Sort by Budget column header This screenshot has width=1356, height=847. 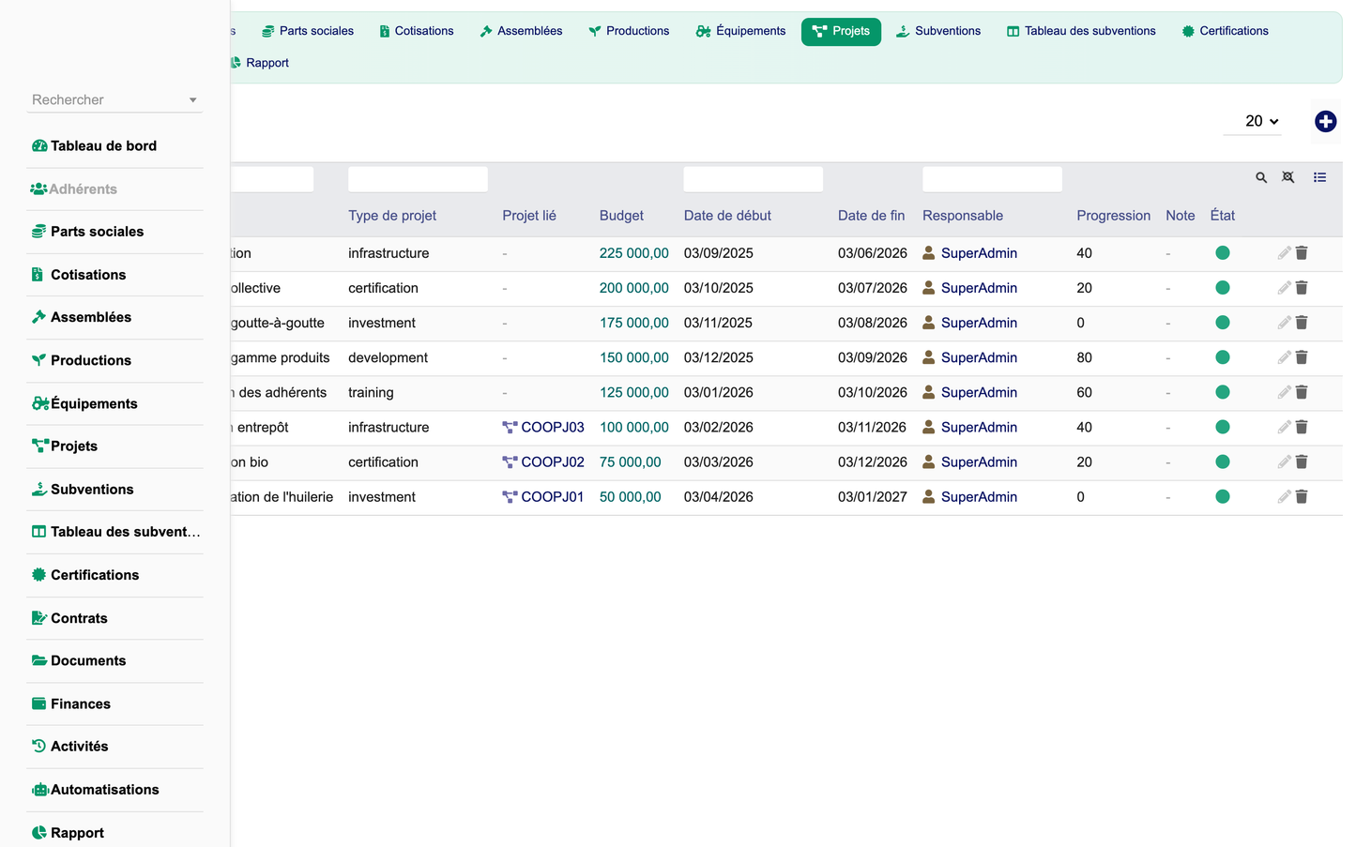click(621, 216)
